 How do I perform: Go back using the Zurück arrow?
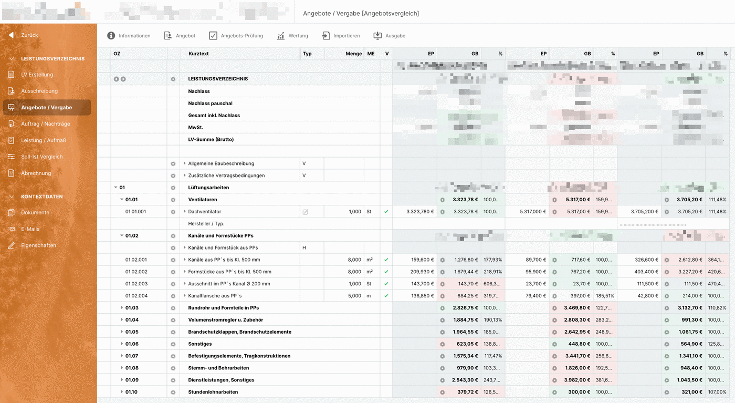click(11, 35)
